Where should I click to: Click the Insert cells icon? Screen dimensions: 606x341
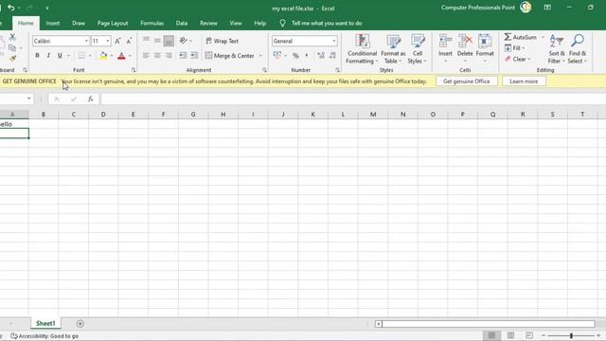[x=445, y=41]
